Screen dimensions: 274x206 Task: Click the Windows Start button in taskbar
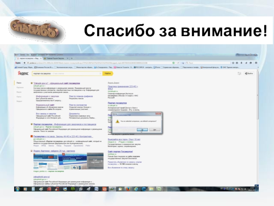pyautogui.click(x=17, y=189)
